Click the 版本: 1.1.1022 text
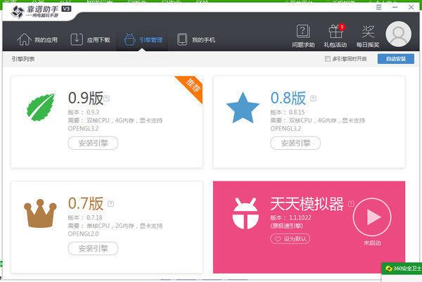 coord(290,217)
